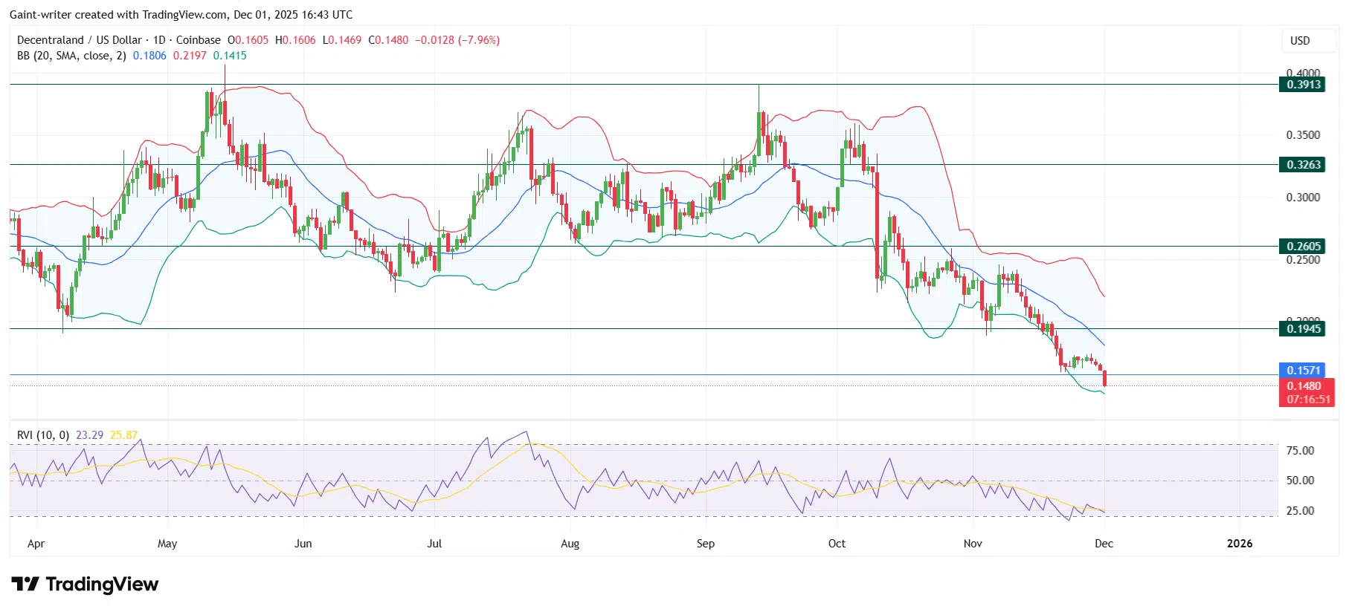Click the yellow RVI value 25.87
The width and height of the screenshot is (1349, 612).
click(123, 435)
